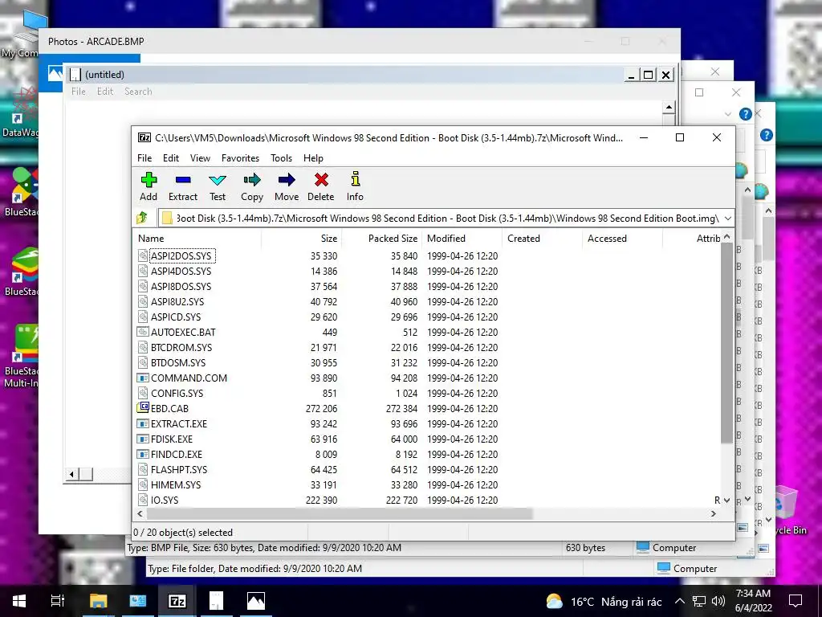Image resolution: width=822 pixels, height=617 pixels.
Task: Switch to 7-Zip in the taskbar
Action: click(x=177, y=601)
